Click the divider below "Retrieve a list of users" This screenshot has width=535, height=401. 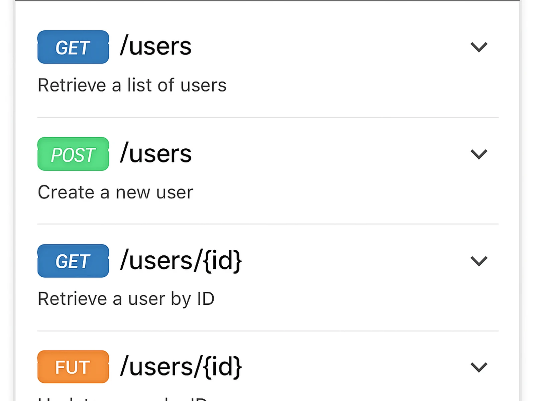point(267,117)
